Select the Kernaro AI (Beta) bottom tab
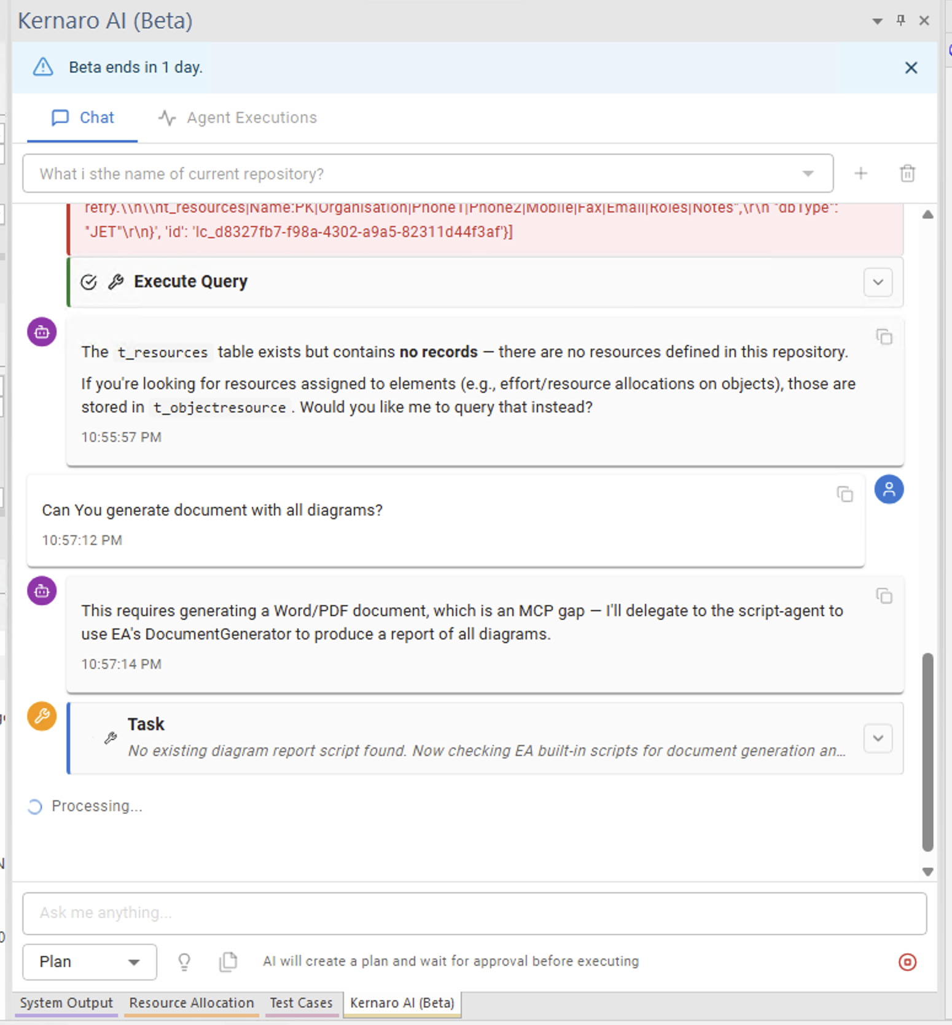Viewport: 952px width, 1025px height. (x=402, y=1003)
